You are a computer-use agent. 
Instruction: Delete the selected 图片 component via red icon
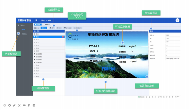(x=63, y=37)
